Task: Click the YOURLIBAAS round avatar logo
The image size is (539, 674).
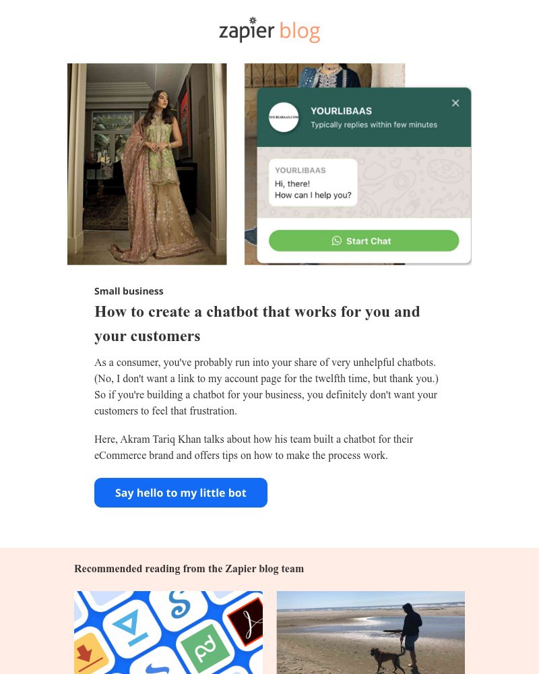Action: [x=284, y=117]
